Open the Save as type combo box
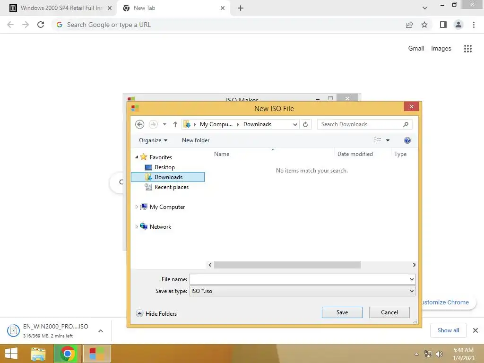The height and width of the screenshot is (363, 484). tap(302, 291)
